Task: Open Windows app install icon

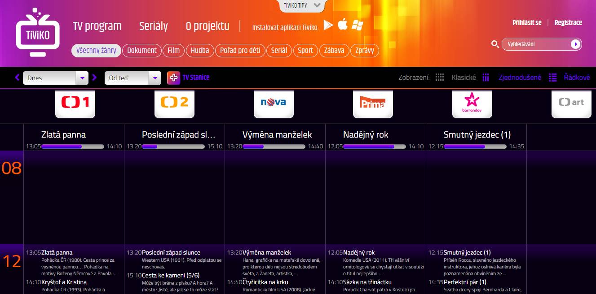Action: [x=358, y=25]
